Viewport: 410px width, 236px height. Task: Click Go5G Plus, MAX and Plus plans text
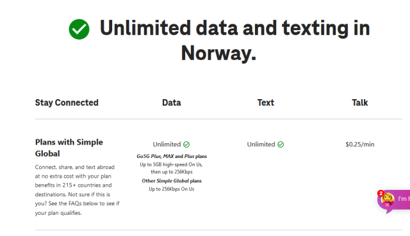(172, 157)
